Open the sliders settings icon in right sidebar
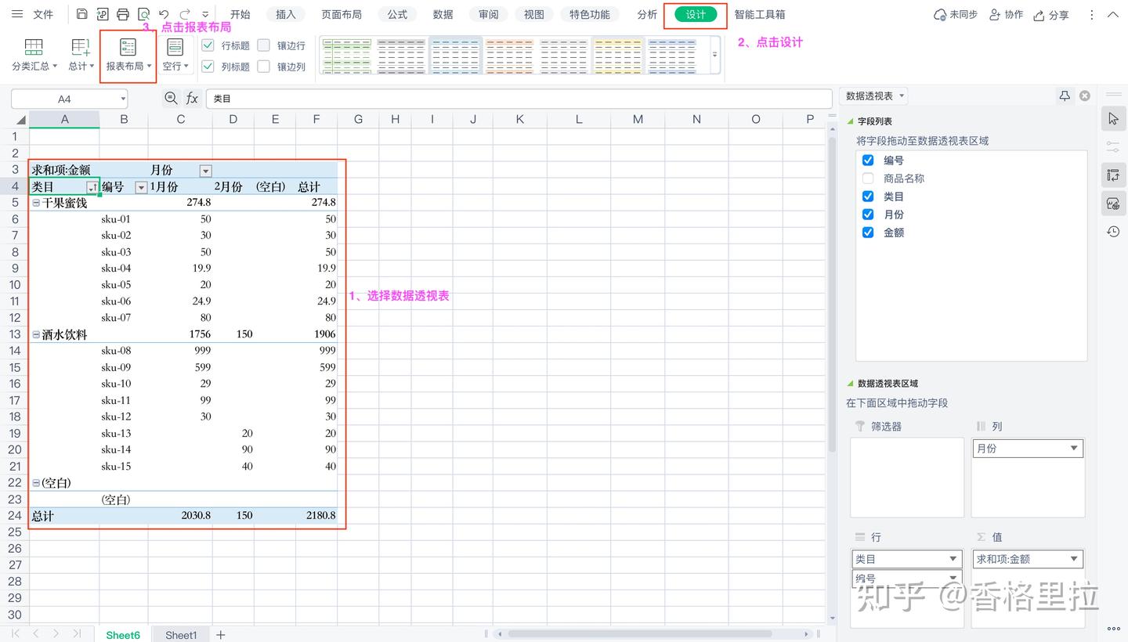The image size is (1128, 642). [x=1113, y=146]
